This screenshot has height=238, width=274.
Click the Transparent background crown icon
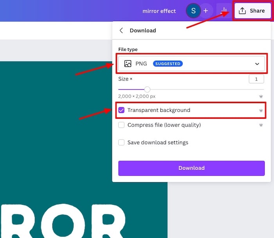(261, 111)
